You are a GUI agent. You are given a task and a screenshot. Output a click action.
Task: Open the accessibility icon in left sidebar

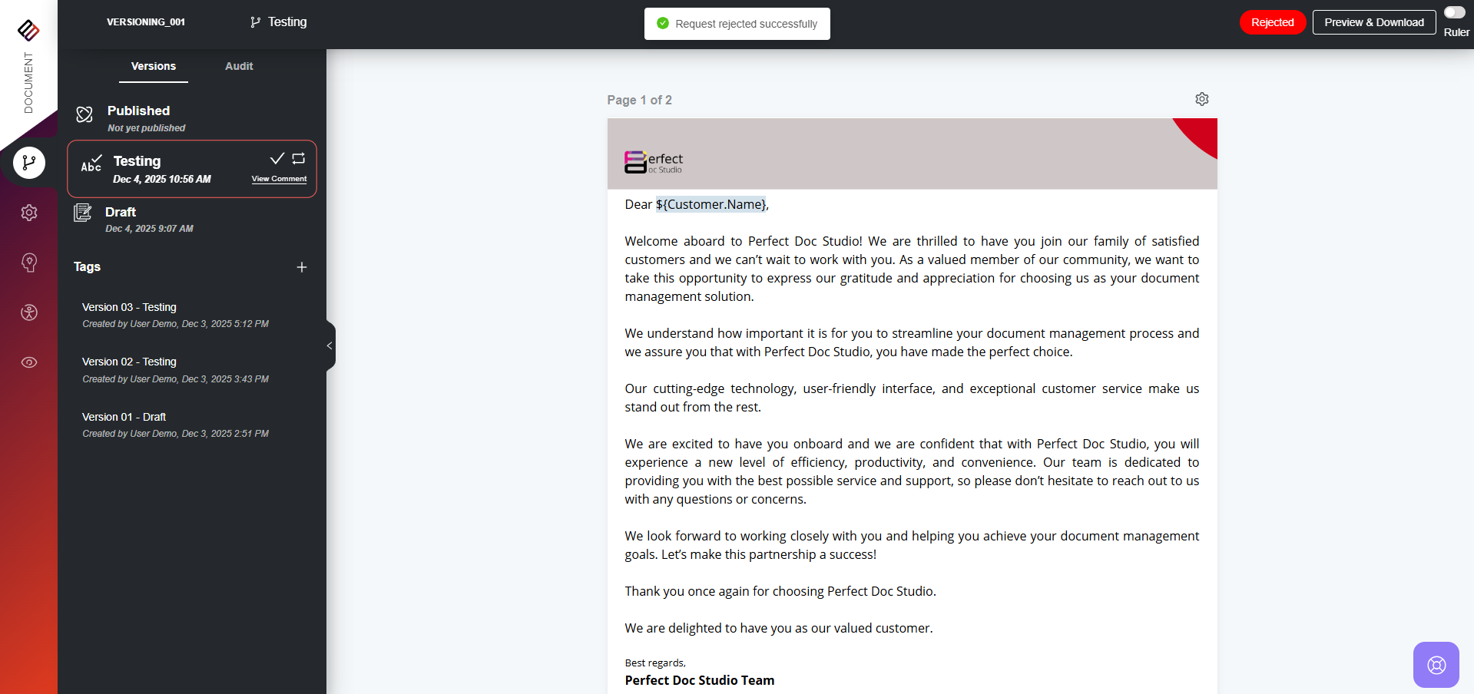pos(29,312)
